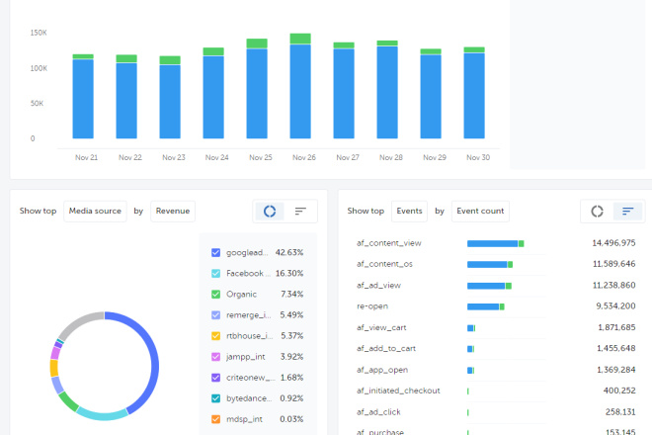Click the re-open horizontal bar

pos(486,306)
